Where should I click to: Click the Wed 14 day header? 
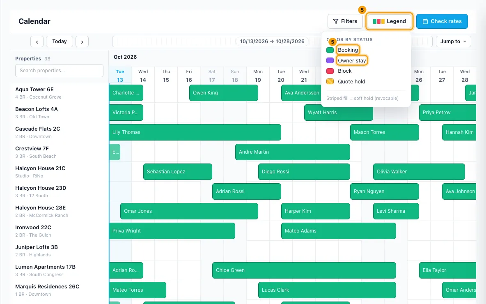[143, 76]
